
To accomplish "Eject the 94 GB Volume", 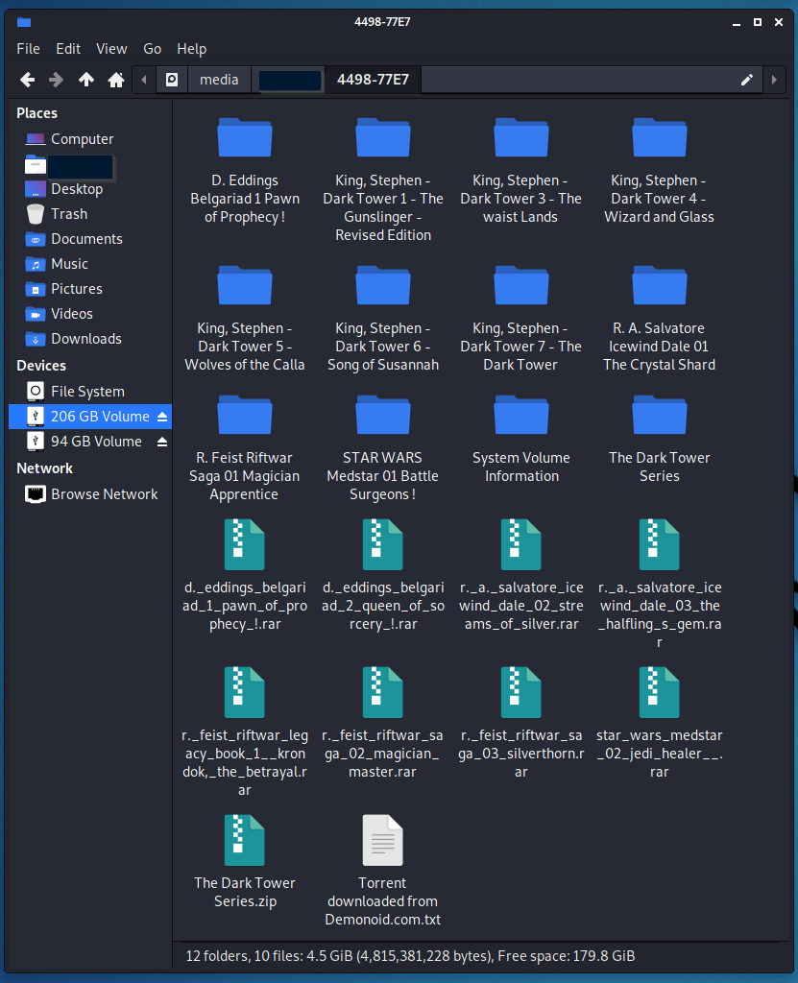I will (x=162, y=442).
